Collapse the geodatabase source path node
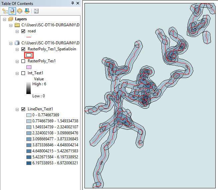 [11, 43]
